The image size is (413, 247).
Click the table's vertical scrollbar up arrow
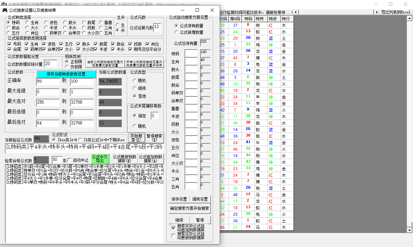(410, 19)
